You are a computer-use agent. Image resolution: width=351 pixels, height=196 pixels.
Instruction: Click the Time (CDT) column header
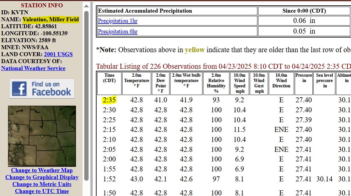109,83
